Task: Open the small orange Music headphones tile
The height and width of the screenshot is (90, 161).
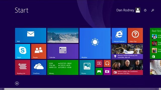Action: pyautogui.click(x=107, y=63)
